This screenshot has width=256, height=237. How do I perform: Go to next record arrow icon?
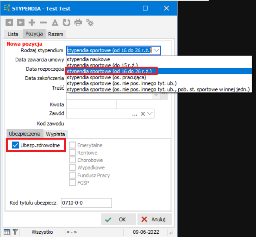pyautogui.click(x=21, y=23)
